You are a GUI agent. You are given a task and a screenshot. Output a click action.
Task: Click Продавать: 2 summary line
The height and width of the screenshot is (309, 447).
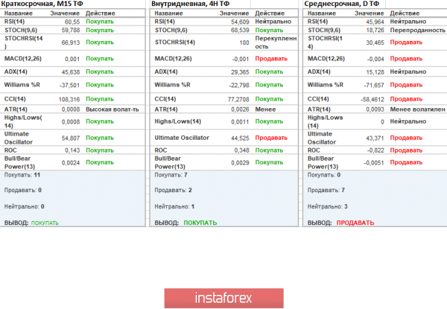(173, 190)
